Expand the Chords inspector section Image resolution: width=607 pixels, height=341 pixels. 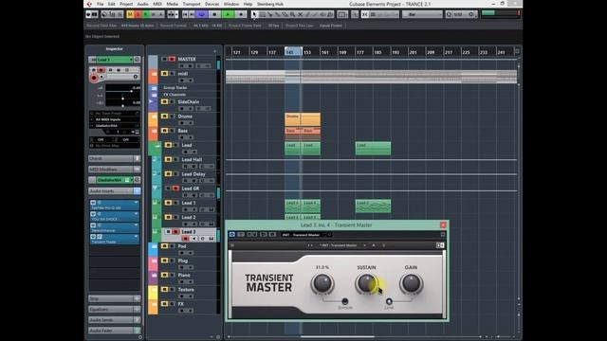(x=114, y=158)
